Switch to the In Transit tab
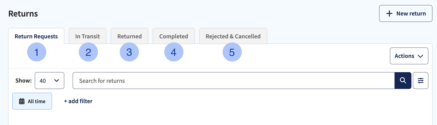Screen dimensions: 437x125 tap(88, 36)
